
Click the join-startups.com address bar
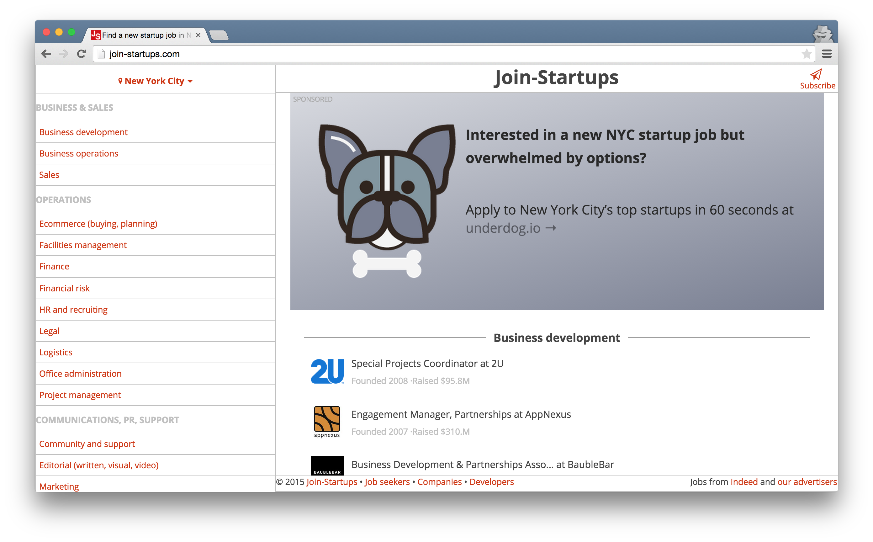(x=453, y=54)
